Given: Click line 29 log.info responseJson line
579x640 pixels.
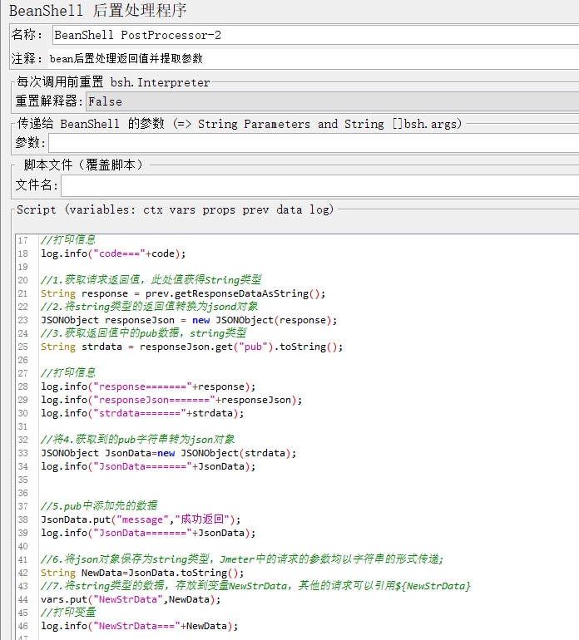Looking at the screenshot, I should [x=171, y=400].
